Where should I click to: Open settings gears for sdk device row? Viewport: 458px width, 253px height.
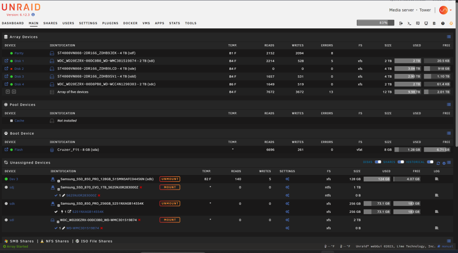tap(288, 204)
